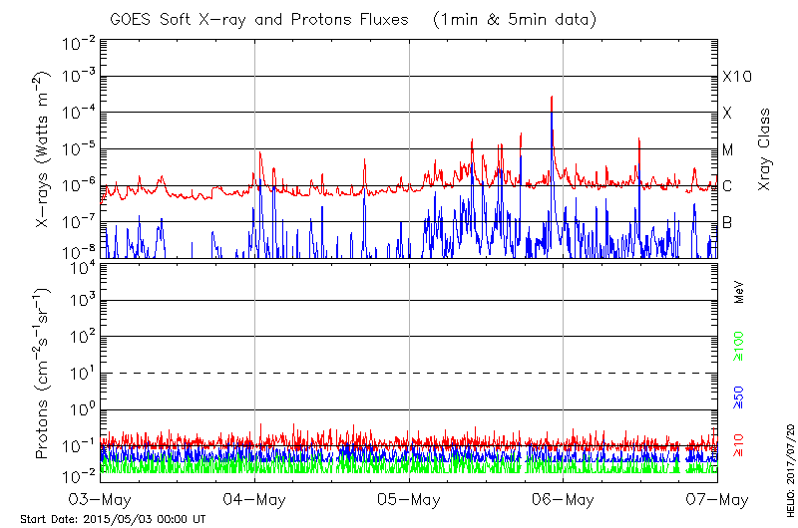
Task: Select the blue ≥50 proton legend label
Action: click(740, 396)
